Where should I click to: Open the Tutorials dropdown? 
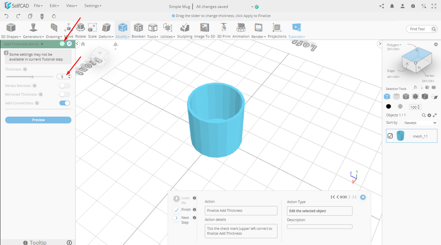click(x=296, y=31)
